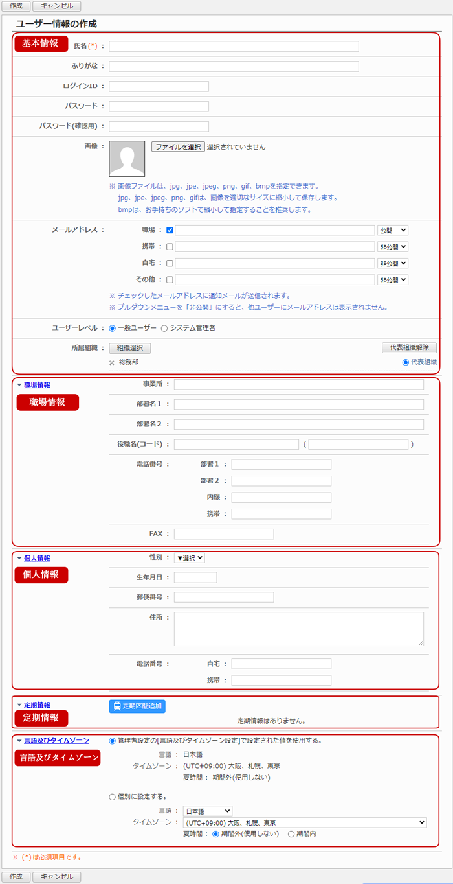The width and height of the screenshot is (453, 884).
Task: Open the 個人情報 link
Action: pyautogui.click(x=37, y=558)
